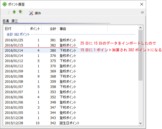Click the green down arrow icon
The width and height of the screenshot is (162, 129).
pos(20,12)
